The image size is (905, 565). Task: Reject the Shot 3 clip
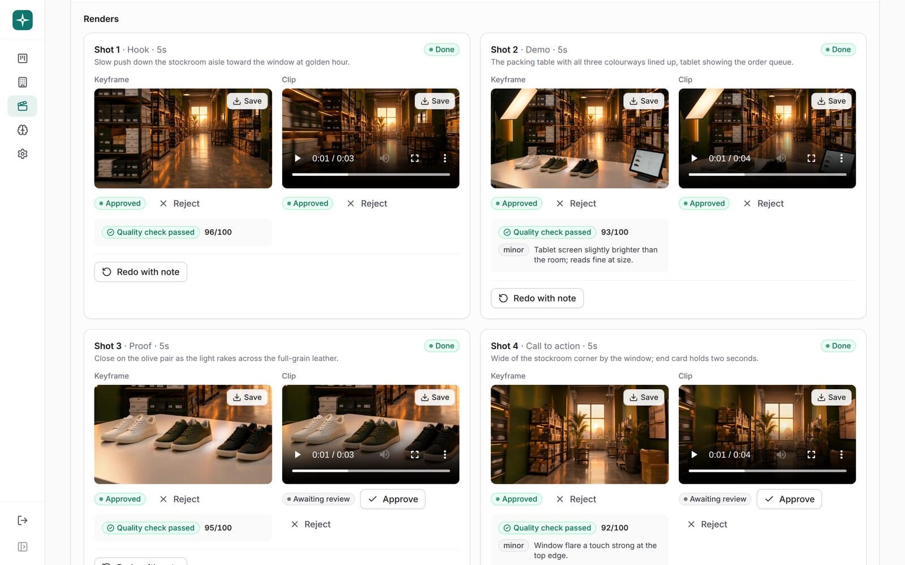coord(311,524)
